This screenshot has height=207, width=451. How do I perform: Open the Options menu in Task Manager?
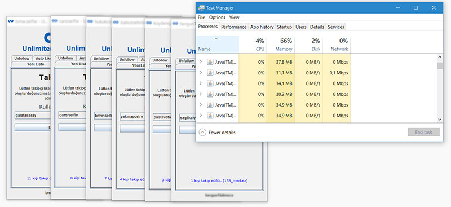click(x=217, y=17)
